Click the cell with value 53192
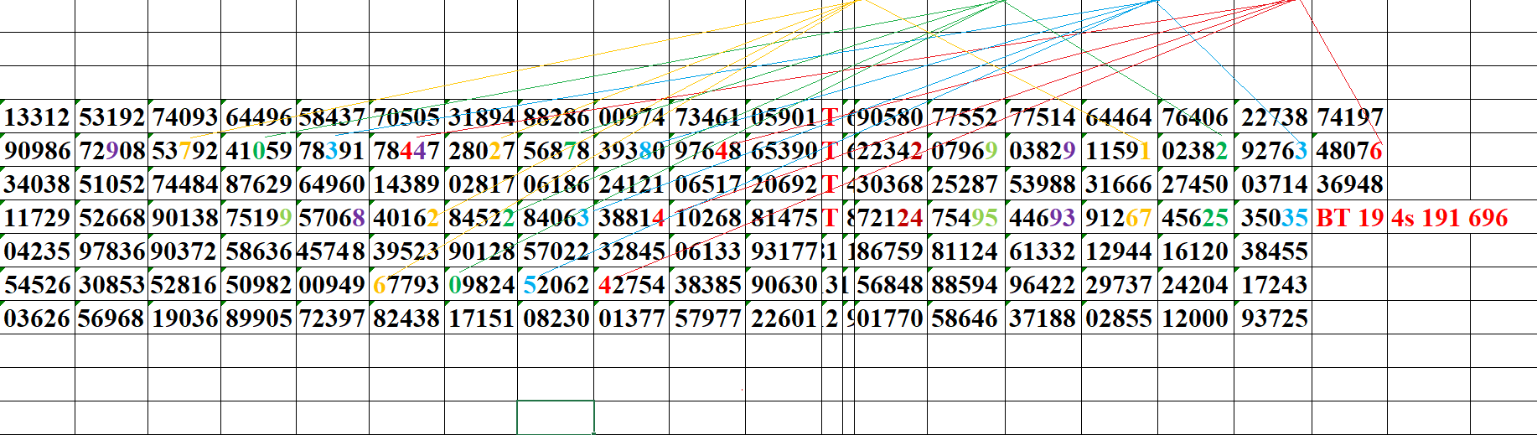 coord(111,117)
